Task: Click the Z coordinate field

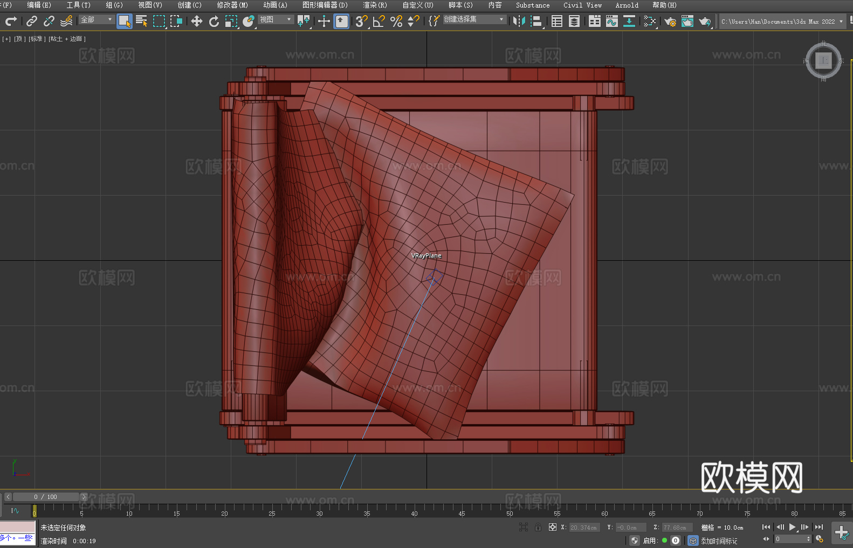Action: tap(677, 528)
